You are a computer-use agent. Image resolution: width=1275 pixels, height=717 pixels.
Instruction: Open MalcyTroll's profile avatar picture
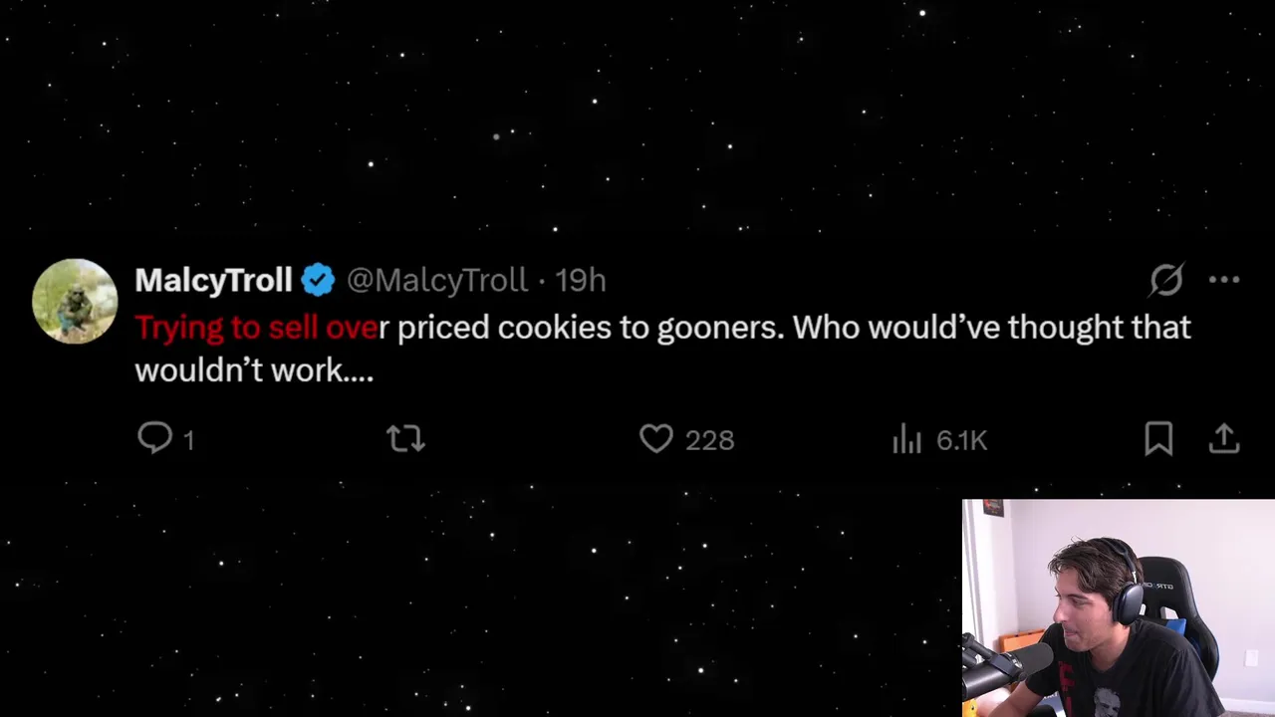coord(75,301)
